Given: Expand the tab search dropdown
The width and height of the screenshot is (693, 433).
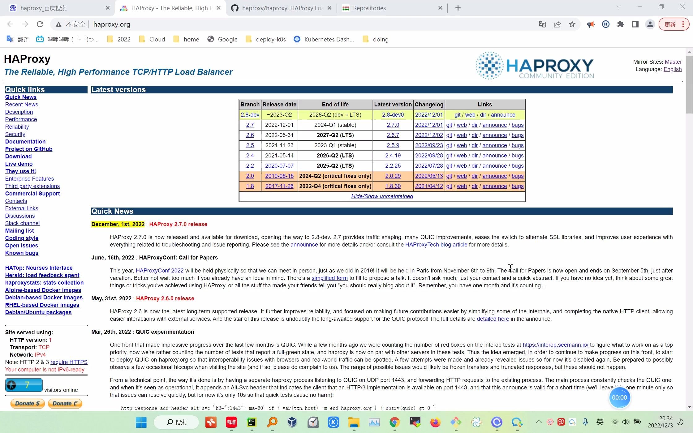Looking at the screenshot, I should click(x=619, y=7).
